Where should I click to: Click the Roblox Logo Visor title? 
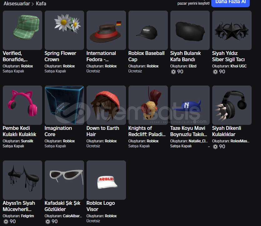(x=101, y=206)
